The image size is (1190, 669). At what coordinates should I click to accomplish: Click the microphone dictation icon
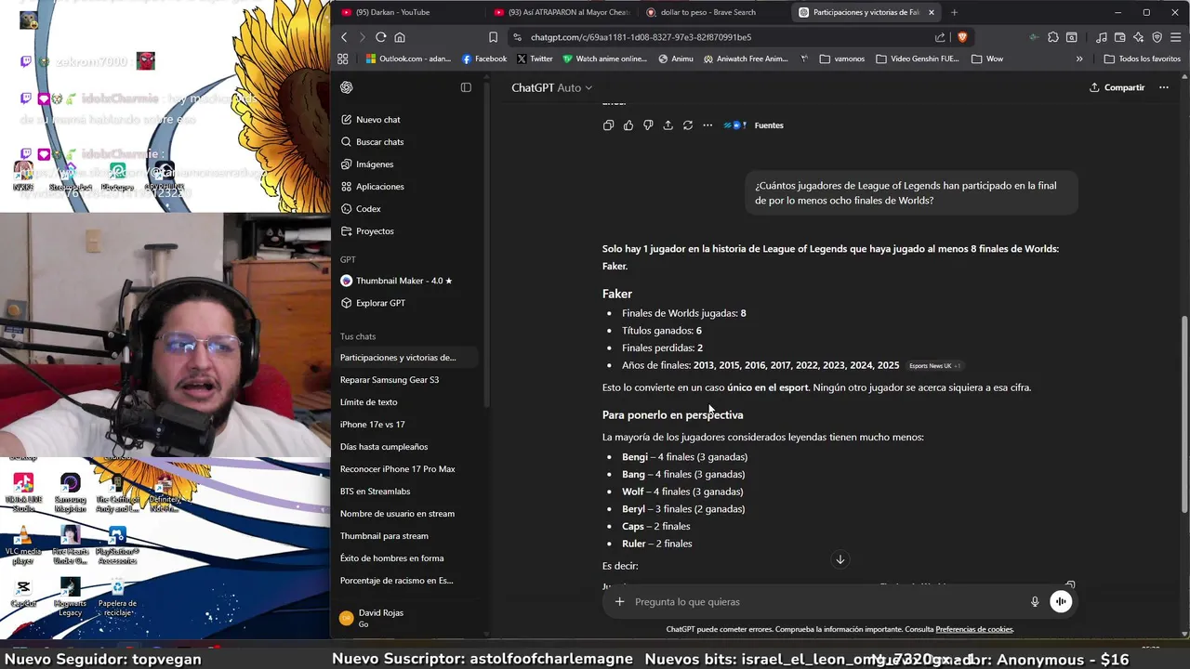point(1034,602)
